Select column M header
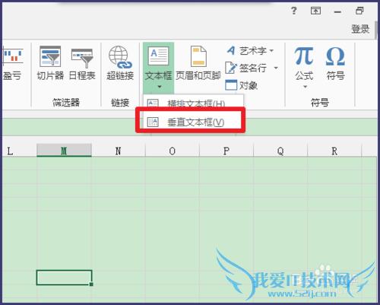This screenshot has height=305, width=380. (64, 151)
